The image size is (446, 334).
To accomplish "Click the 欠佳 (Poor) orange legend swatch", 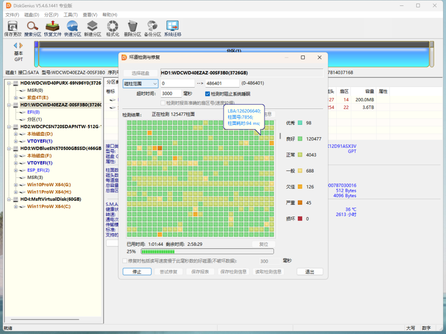I will (300, 187).
